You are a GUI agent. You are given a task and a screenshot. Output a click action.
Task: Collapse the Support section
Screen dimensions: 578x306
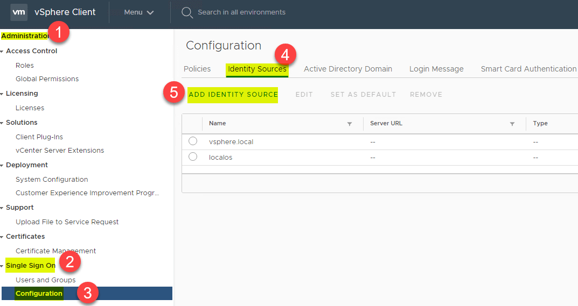click(2, 208)
